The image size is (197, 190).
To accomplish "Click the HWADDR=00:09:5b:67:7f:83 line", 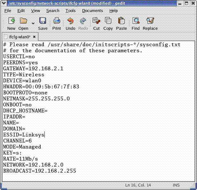I will (41, 87).
